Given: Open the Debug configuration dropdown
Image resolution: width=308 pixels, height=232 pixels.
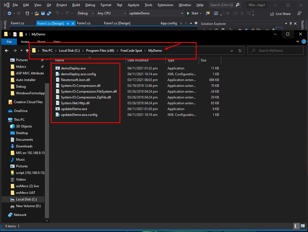Looking at the screenshot, I should click(85, 13).
